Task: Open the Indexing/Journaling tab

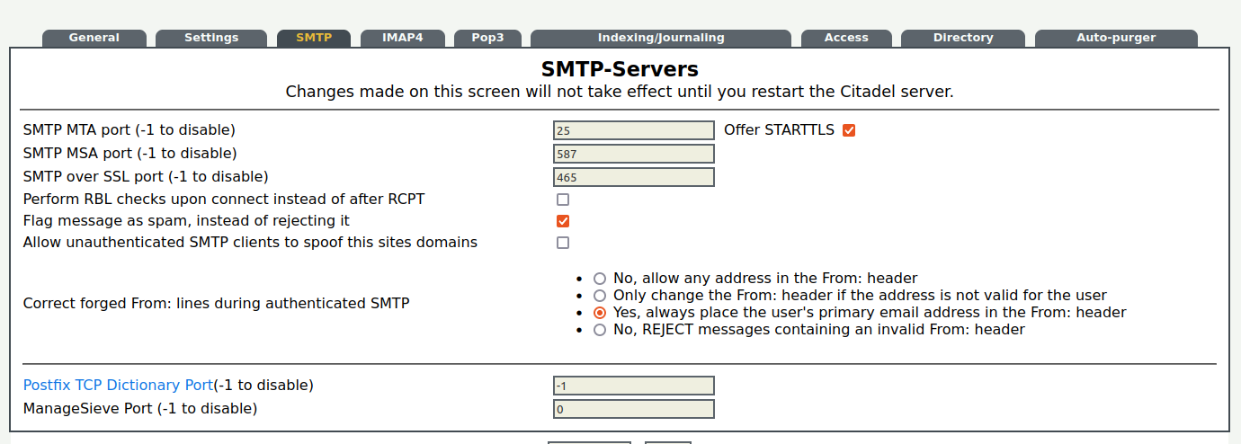Action: [x=660, y=38]
